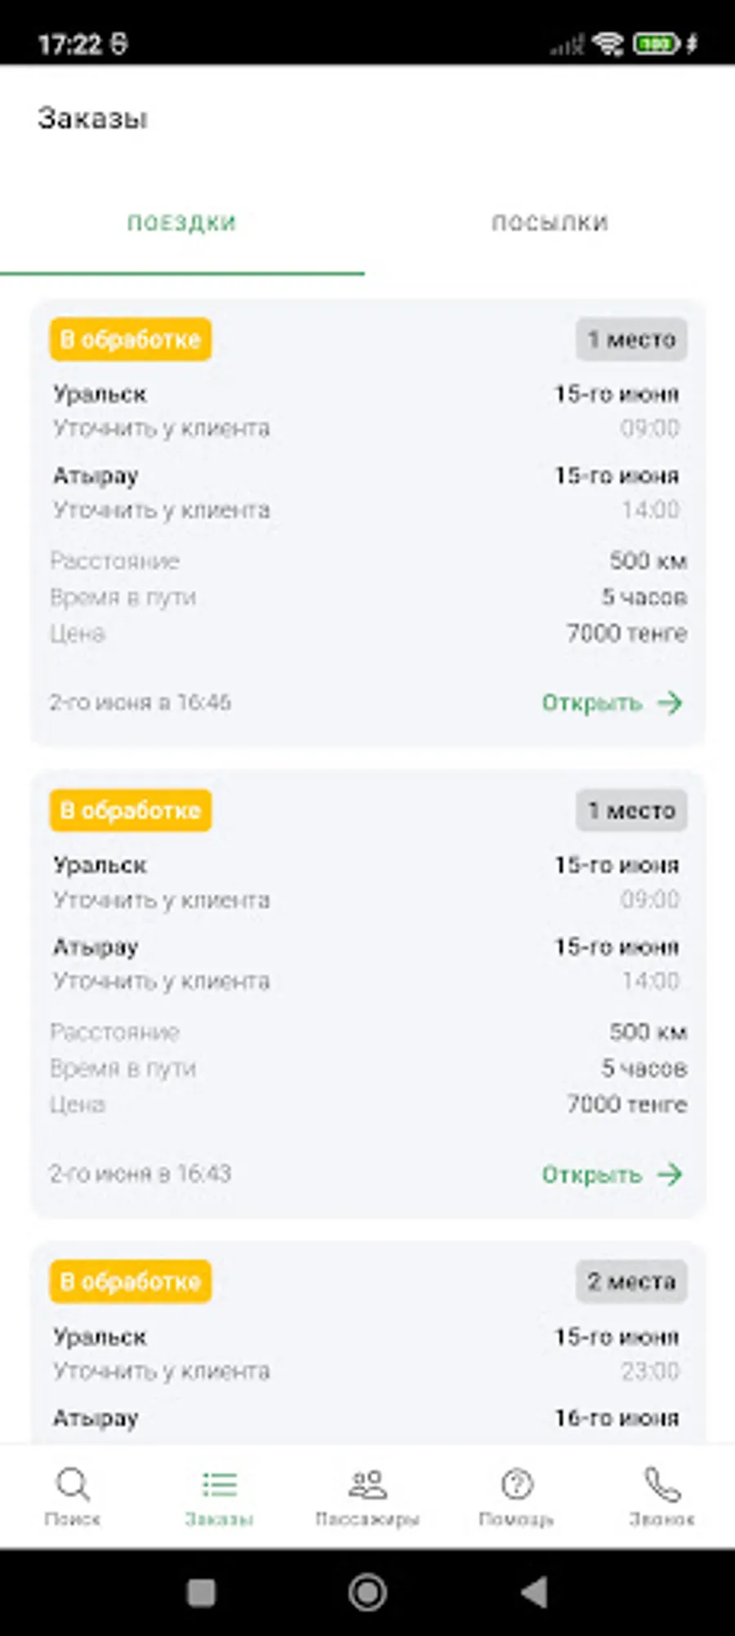Open the Orders list icon
The width and height of the screenshot is (735, 1636).
coord(219,1483)
